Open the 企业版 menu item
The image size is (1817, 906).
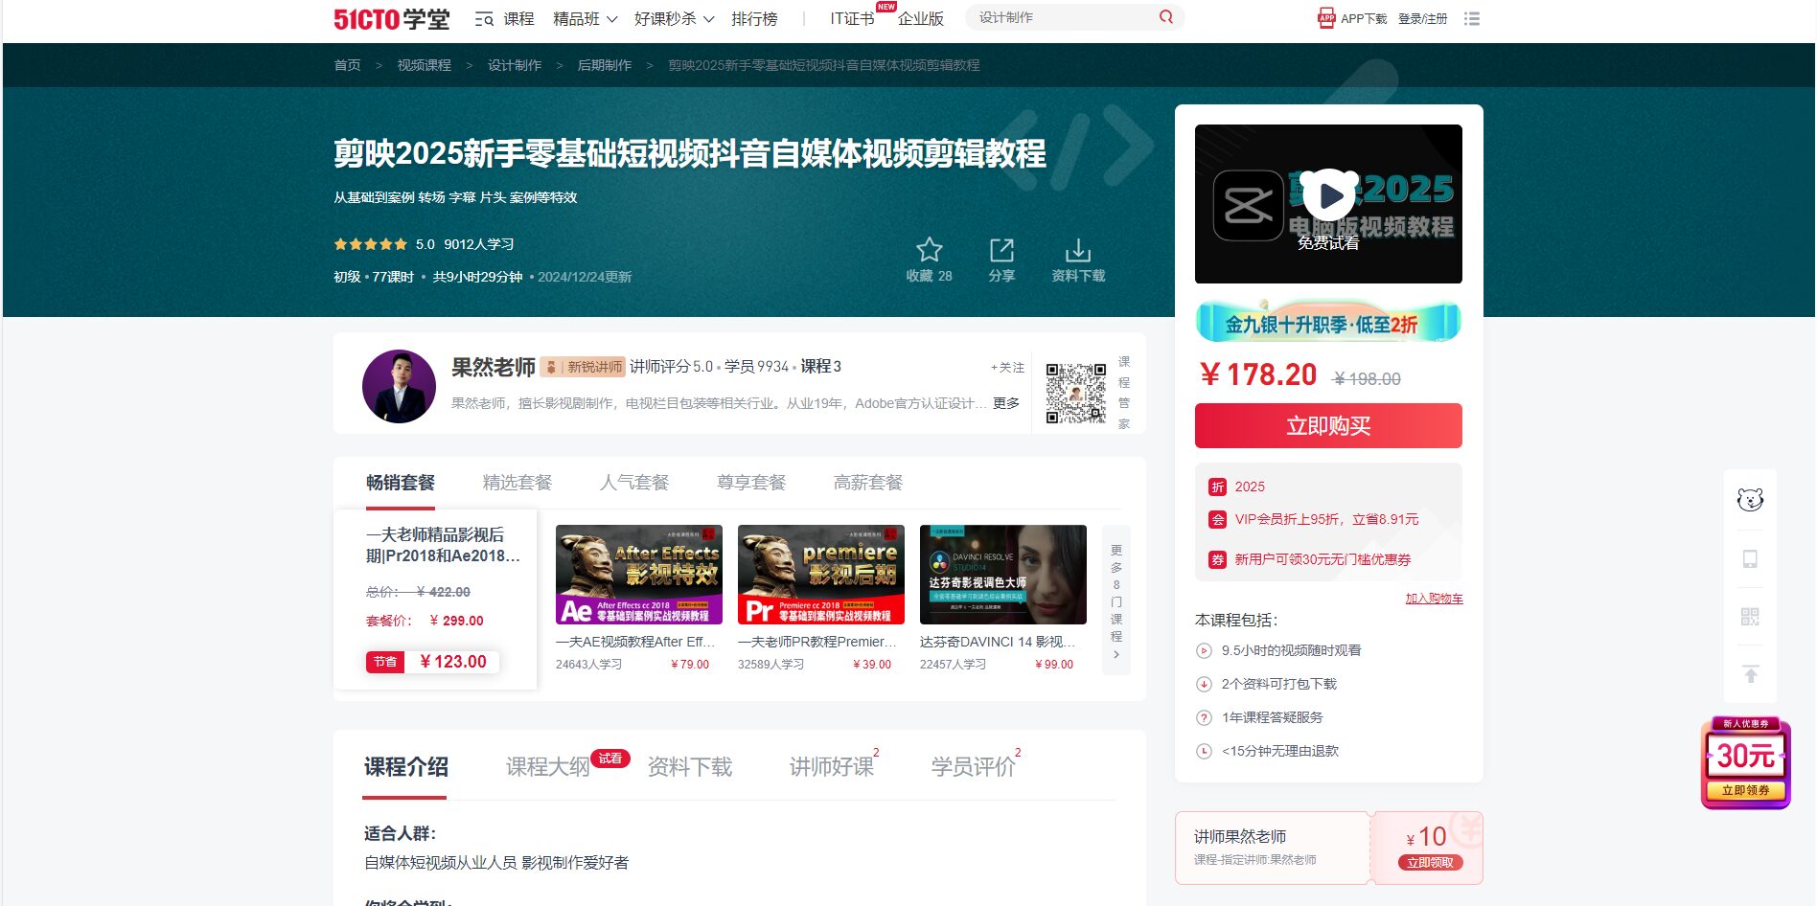(921, 19)
